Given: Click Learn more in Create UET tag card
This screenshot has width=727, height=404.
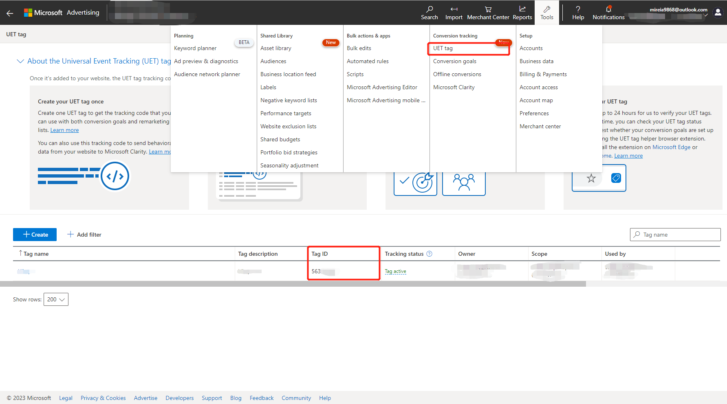Looking at the screenshot, I should [x=64, y=130].
